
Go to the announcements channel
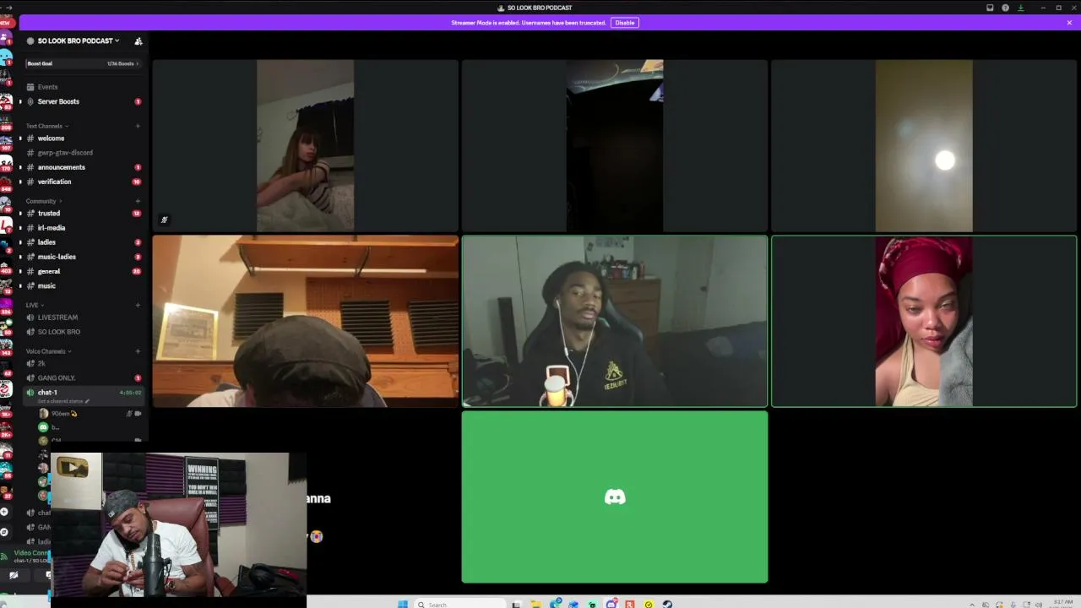click(83, 167)
